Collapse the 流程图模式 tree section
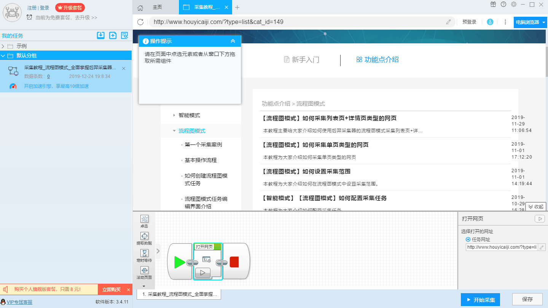 174,131
